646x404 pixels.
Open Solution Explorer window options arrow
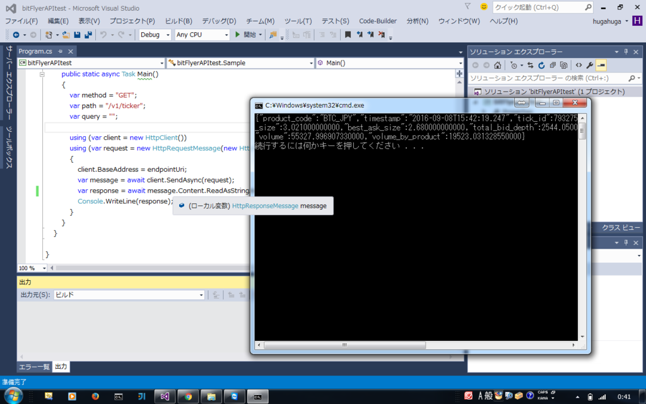tap(617, 52)
